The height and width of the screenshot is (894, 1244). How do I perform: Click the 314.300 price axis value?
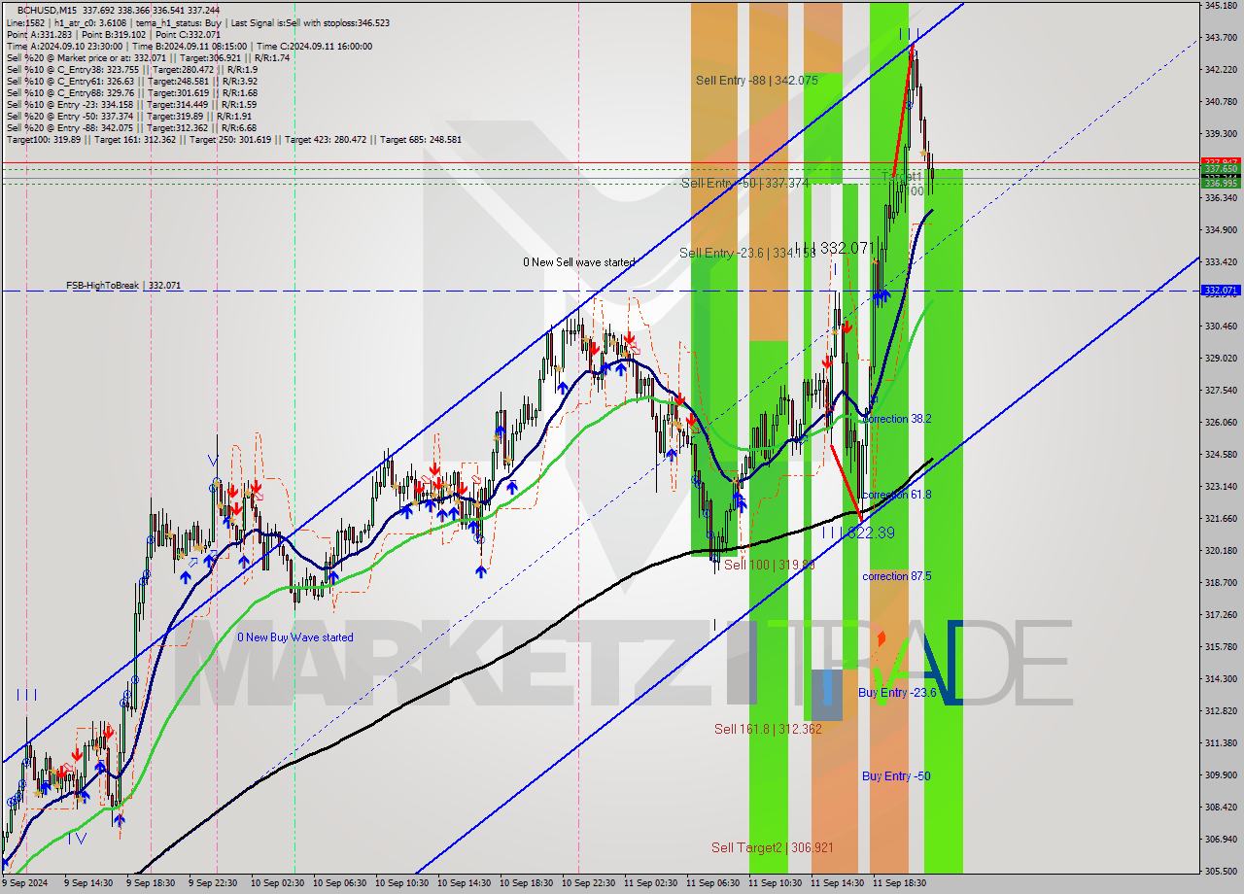pyautogui.click(x=1221, y=679)
